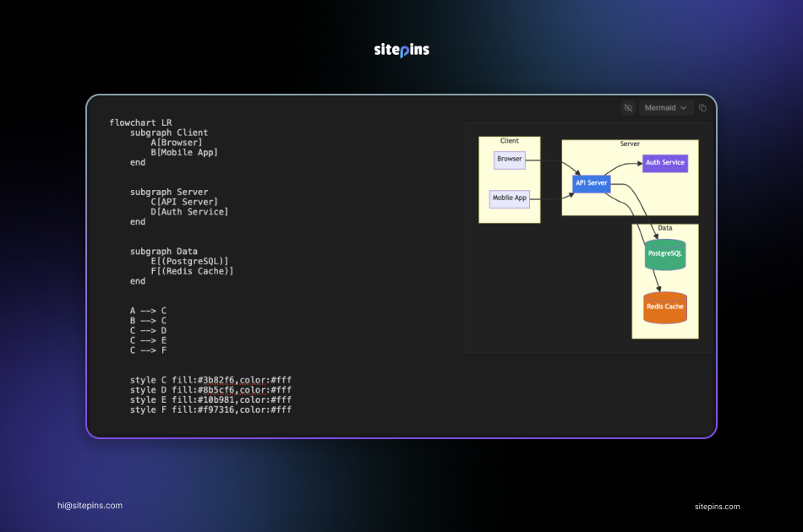Place cursor on 'flowchart LR' code line
The height and width of the screenshot is (532, 803).
coord(140,123)
